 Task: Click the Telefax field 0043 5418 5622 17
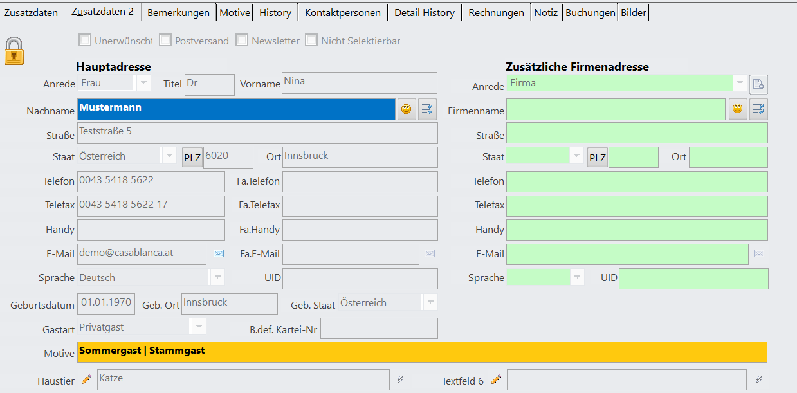coord(151,206)
